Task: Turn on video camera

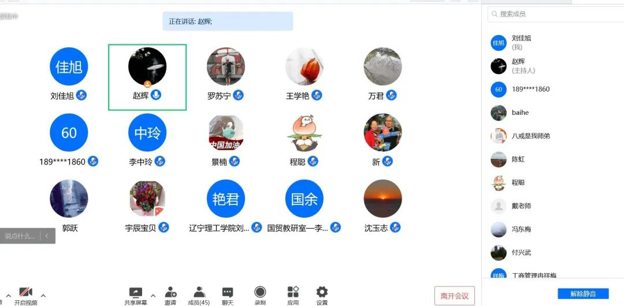Action: pyautogui.click(x=26, y=293)
